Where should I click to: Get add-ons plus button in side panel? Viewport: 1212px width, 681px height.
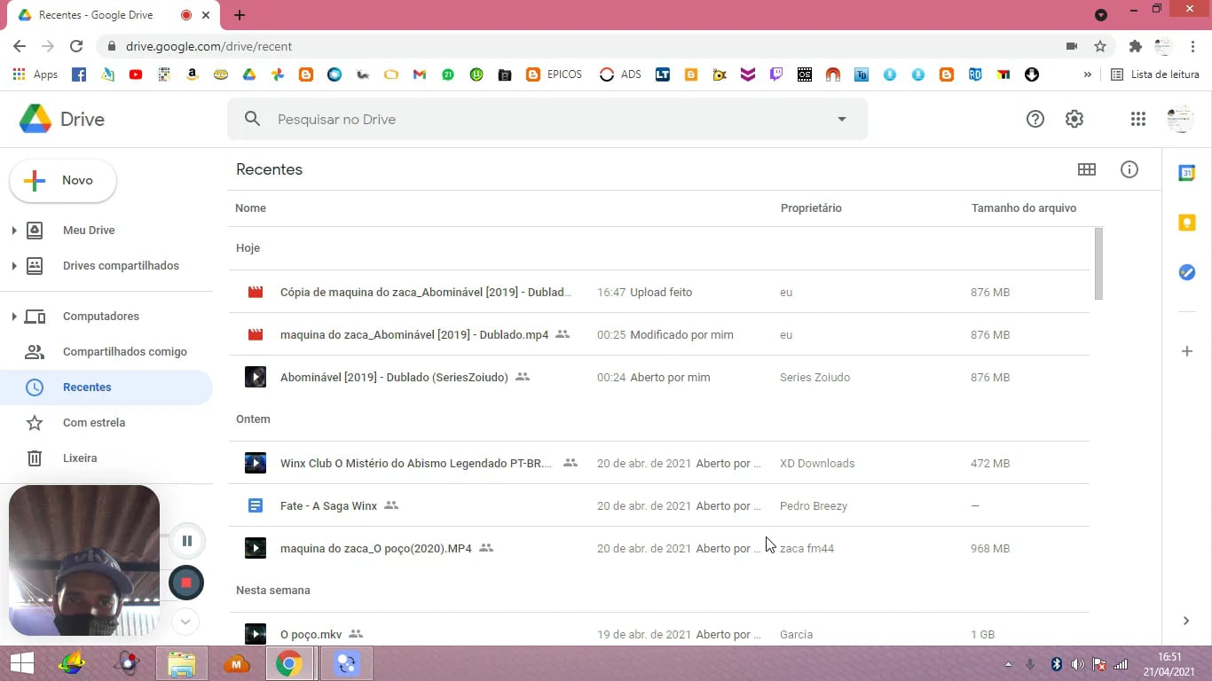[1186, 351]
